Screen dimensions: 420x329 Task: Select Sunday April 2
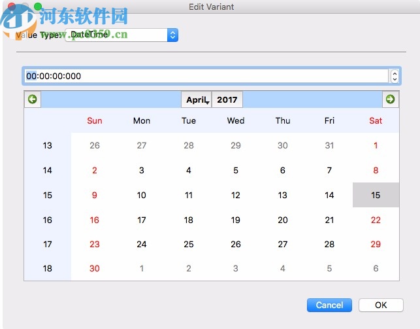(x=95, y=171)
